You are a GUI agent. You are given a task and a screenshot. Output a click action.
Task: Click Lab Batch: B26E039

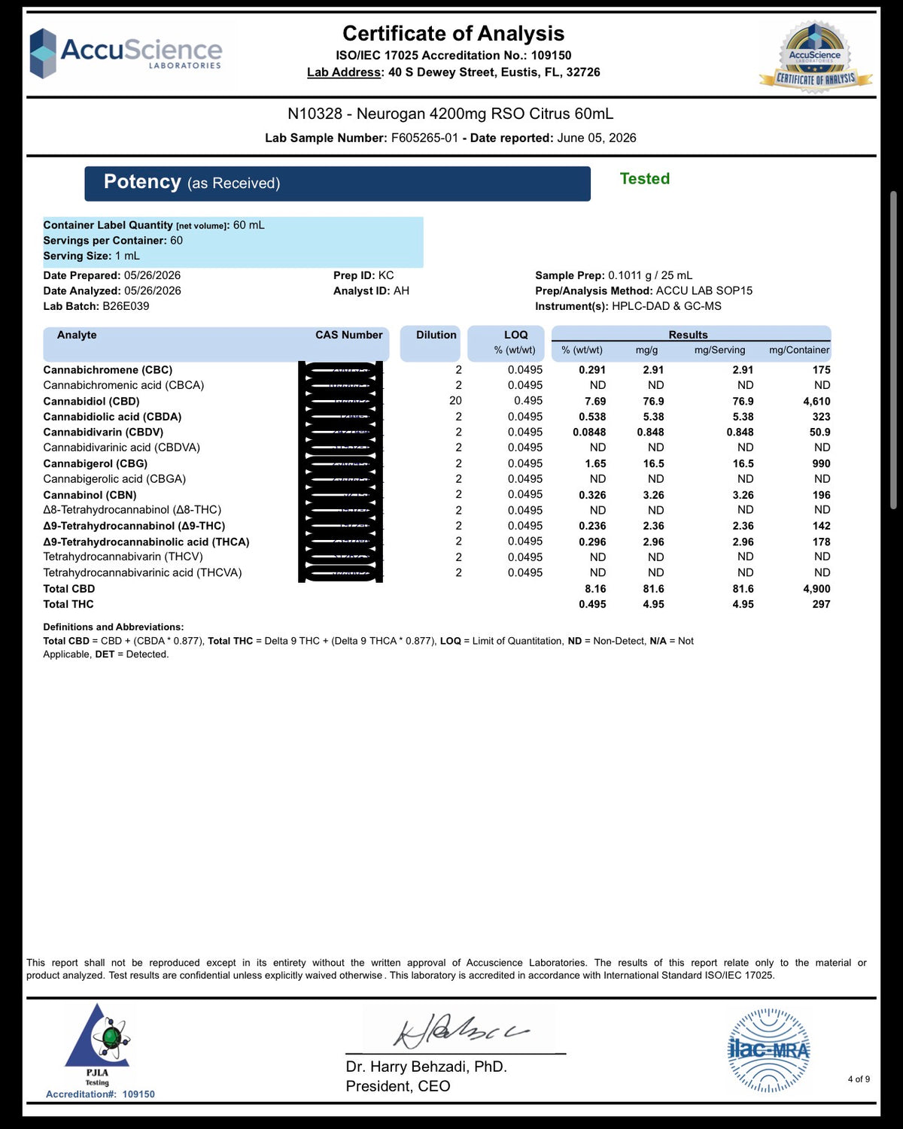(x=96, y=306)
